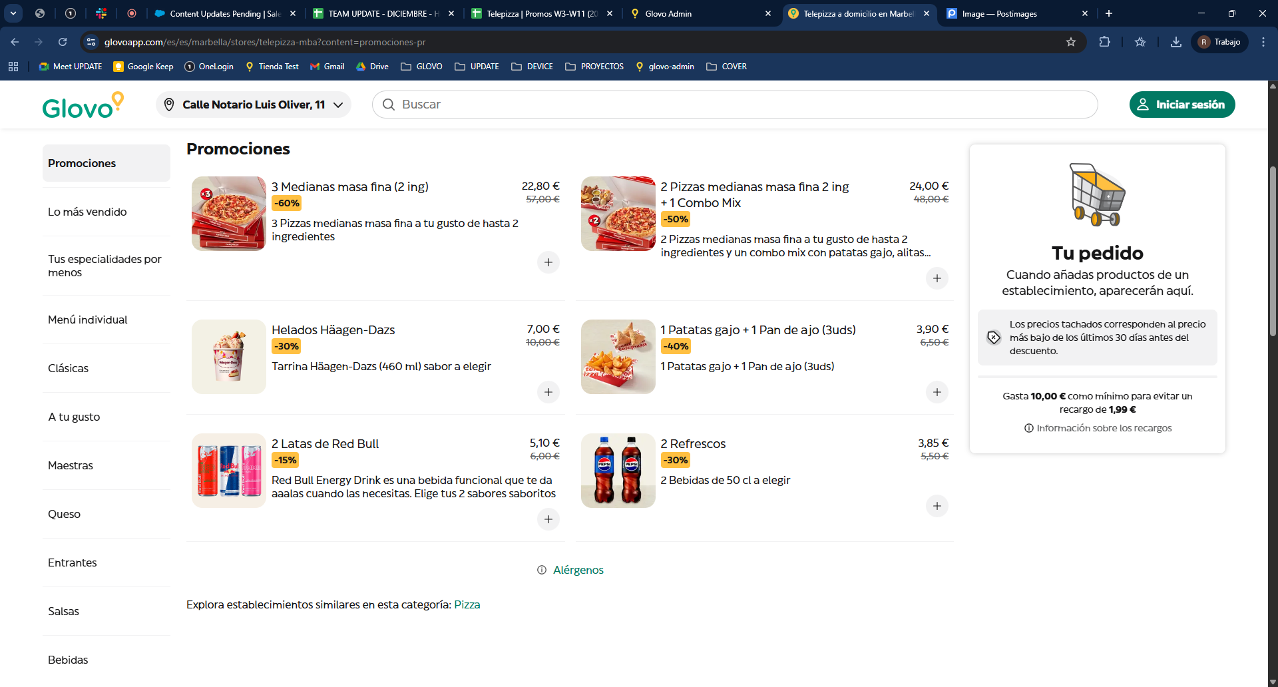Go to the Clásicas category
The height and width of the screenshot is (687, 1278).
[106, 368]
